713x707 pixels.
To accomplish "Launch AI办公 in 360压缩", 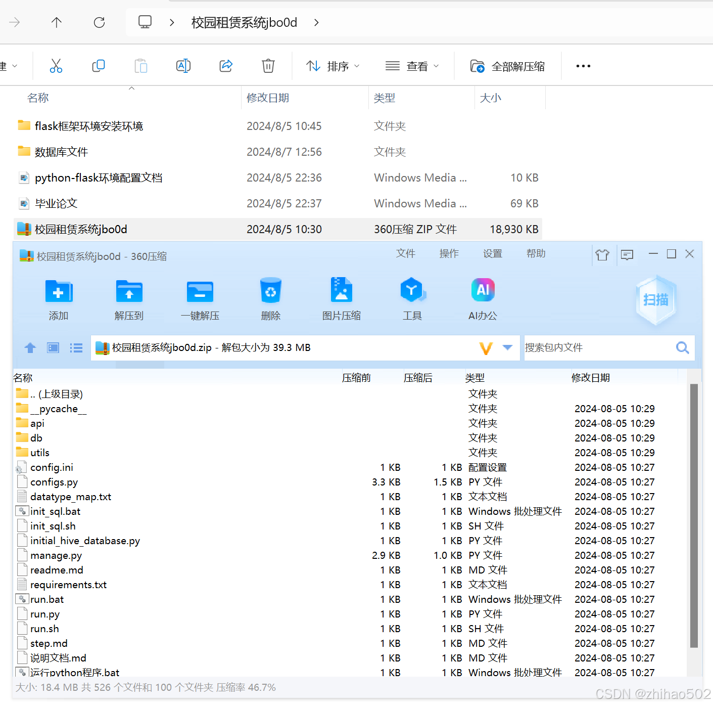I will [x=483, y=300].
